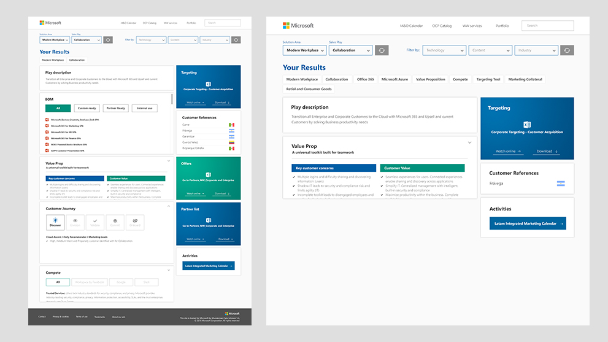Click the Microsoft Azure tag under Your Results

coord(394,79)
